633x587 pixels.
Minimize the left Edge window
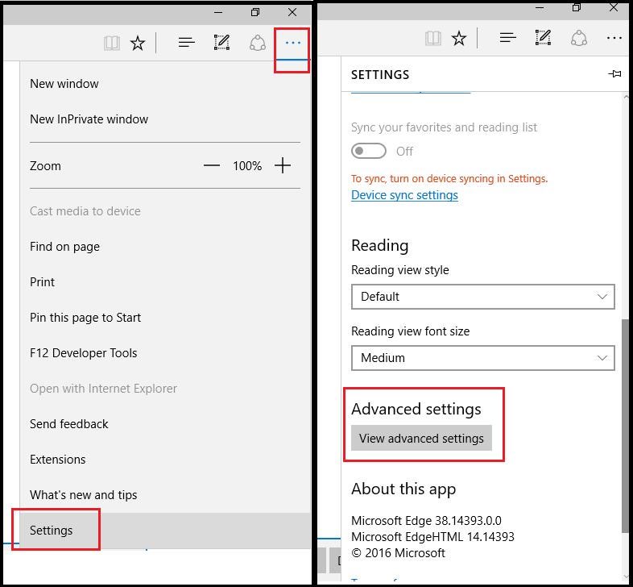click(218, 13)
